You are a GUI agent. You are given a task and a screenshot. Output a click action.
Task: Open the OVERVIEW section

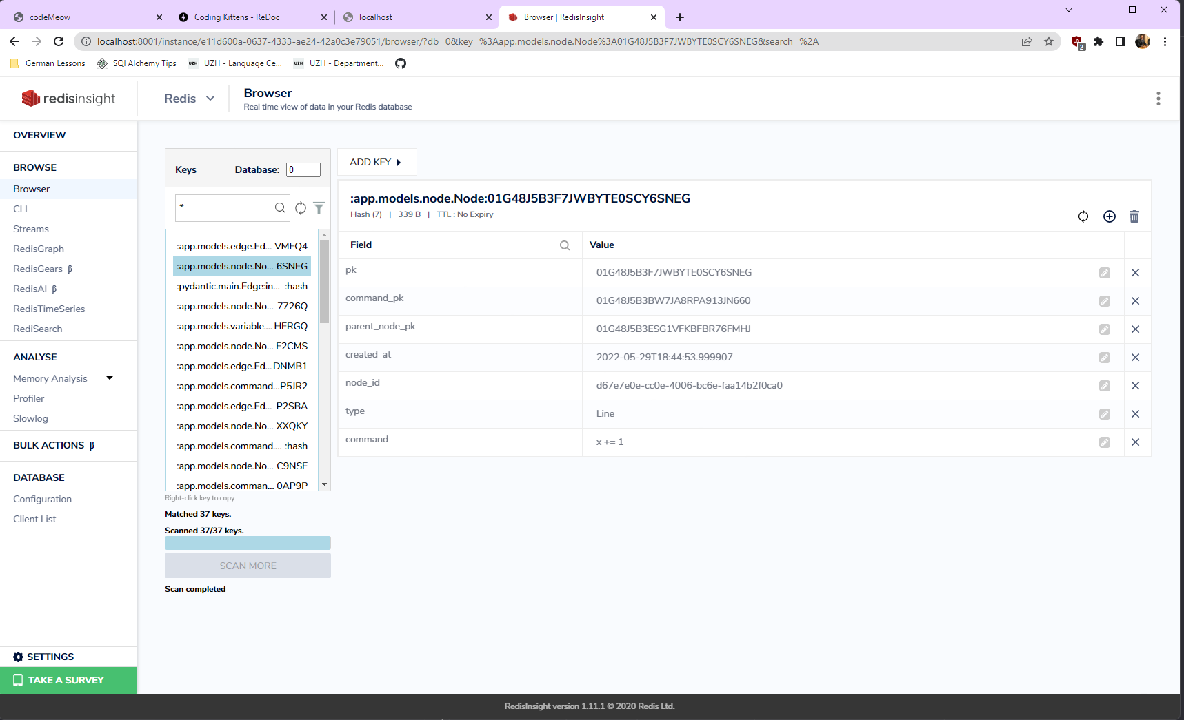tap(39, 135)
